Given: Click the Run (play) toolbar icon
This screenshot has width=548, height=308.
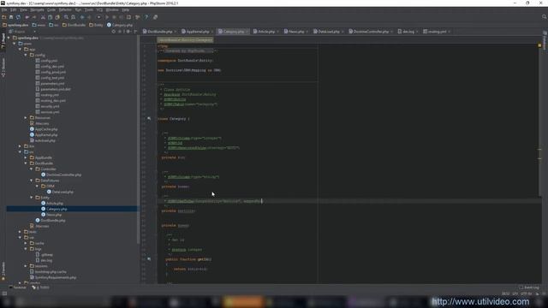Looking at the screenshot, I should click(107, 17).
